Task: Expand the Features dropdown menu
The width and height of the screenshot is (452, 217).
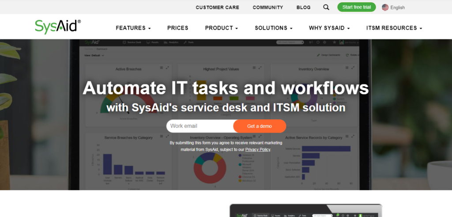Action: (133, 28)
